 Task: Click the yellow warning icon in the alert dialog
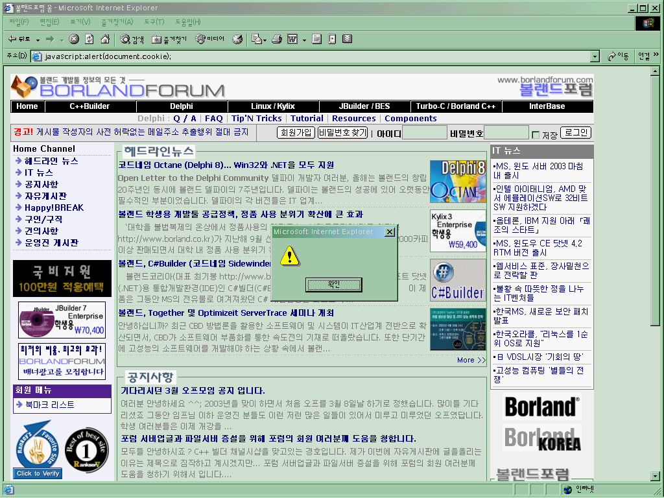[x=290, y=256]
